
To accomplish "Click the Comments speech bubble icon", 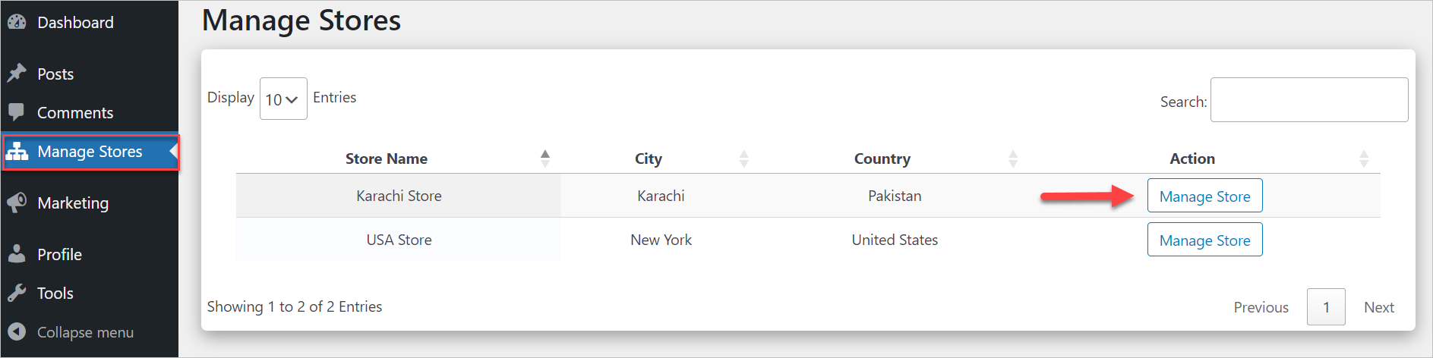I will click(17, 112).
